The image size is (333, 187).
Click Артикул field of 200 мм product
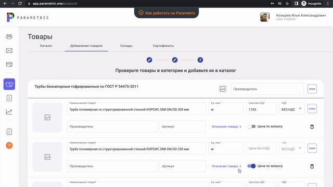click(x=183, y=127)
